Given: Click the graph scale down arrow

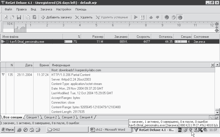Looking at the screenshot, I should pos(217,31).
